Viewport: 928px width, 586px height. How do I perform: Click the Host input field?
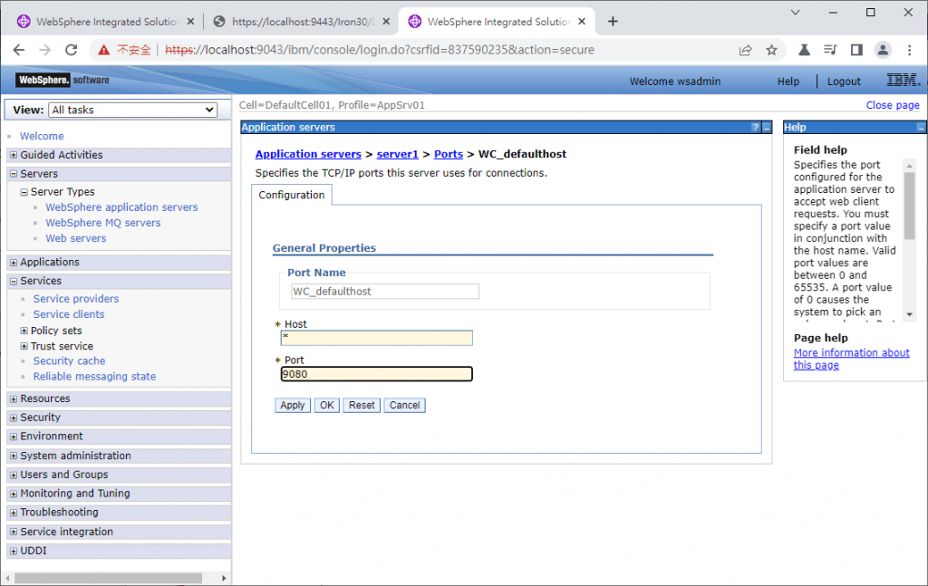pos(376,338)
